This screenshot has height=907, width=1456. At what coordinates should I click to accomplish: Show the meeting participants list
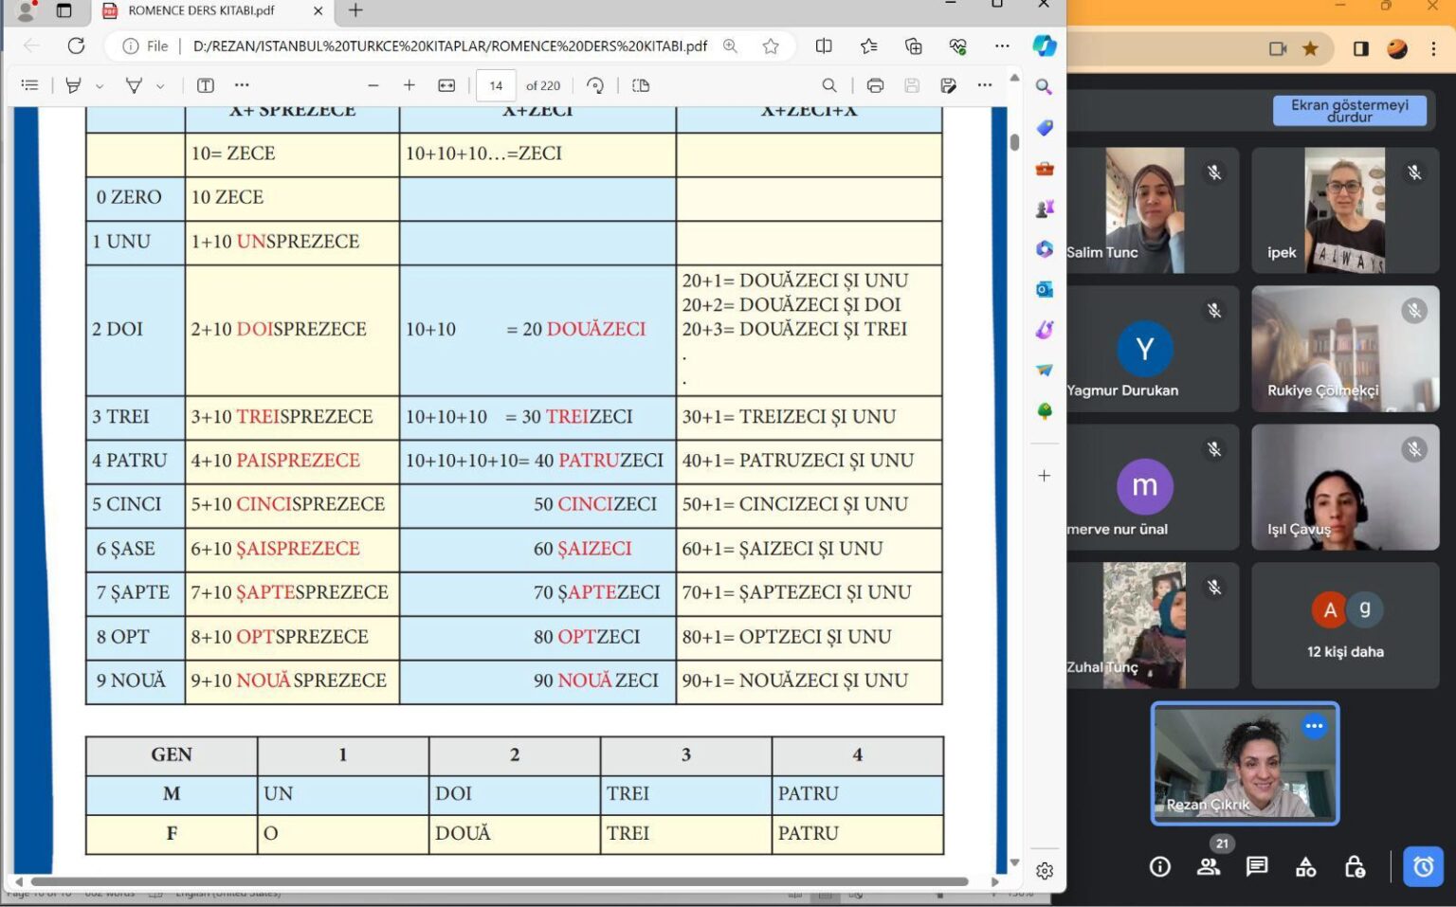click(1209, 866)
